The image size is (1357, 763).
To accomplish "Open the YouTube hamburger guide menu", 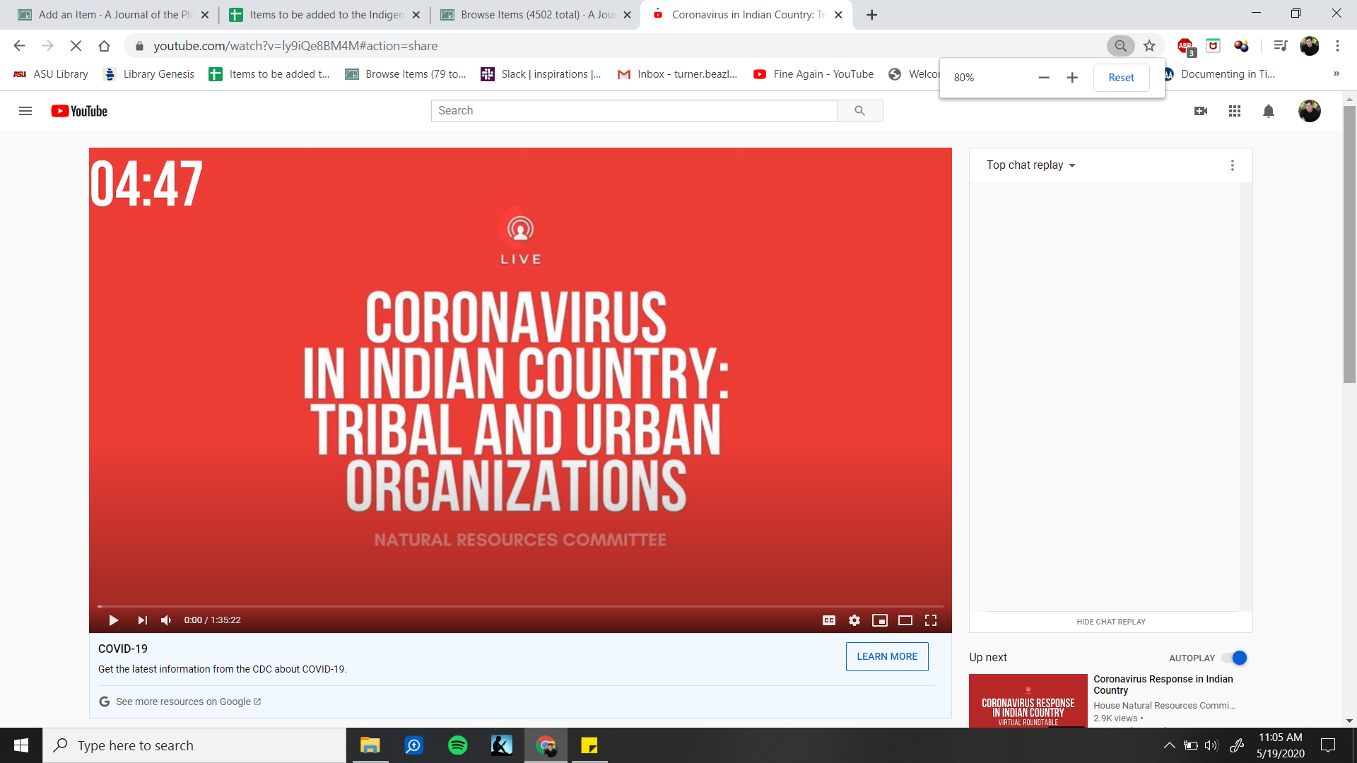I will click(25, 111).
